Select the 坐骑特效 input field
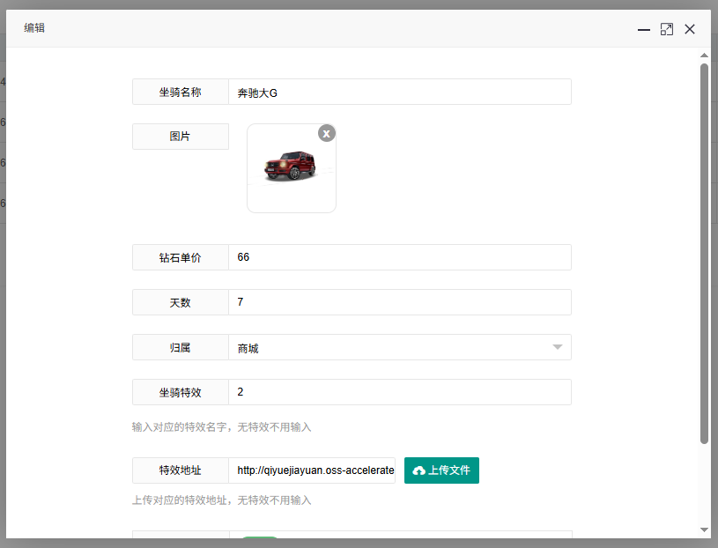Viewport: 718px width, 548px height. [399, 392]
